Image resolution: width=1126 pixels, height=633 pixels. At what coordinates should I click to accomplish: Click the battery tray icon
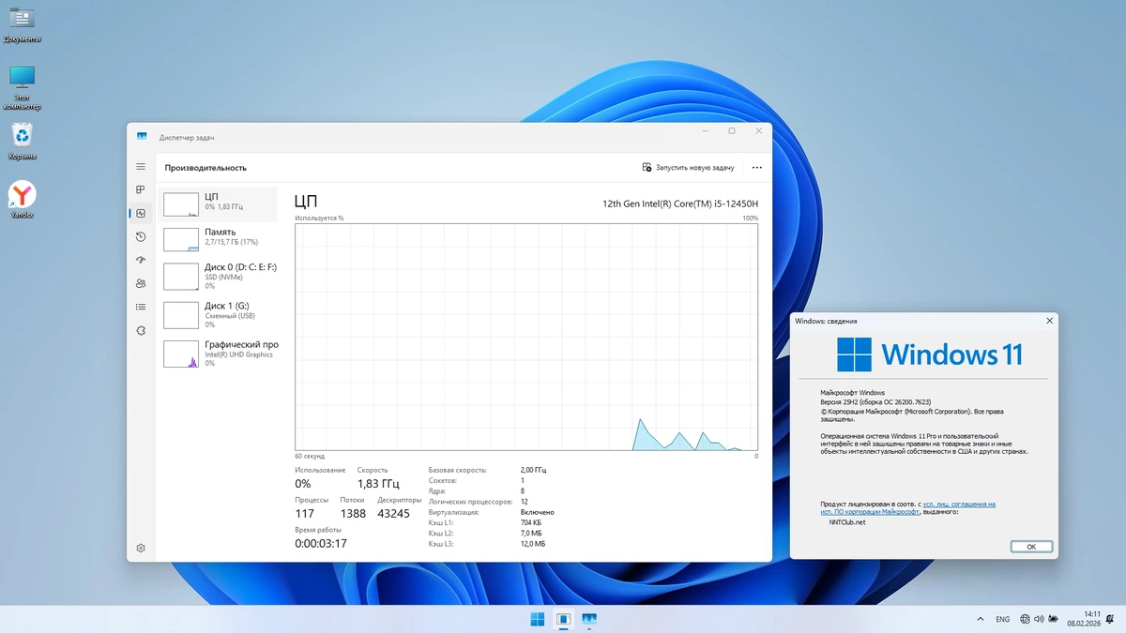tap(1054, 619)
